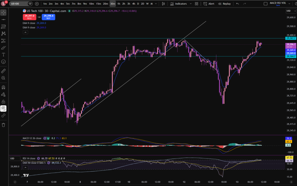297x186 pixels.
Task: Select the crosshair cursor tool
Action: click(3, 13)
